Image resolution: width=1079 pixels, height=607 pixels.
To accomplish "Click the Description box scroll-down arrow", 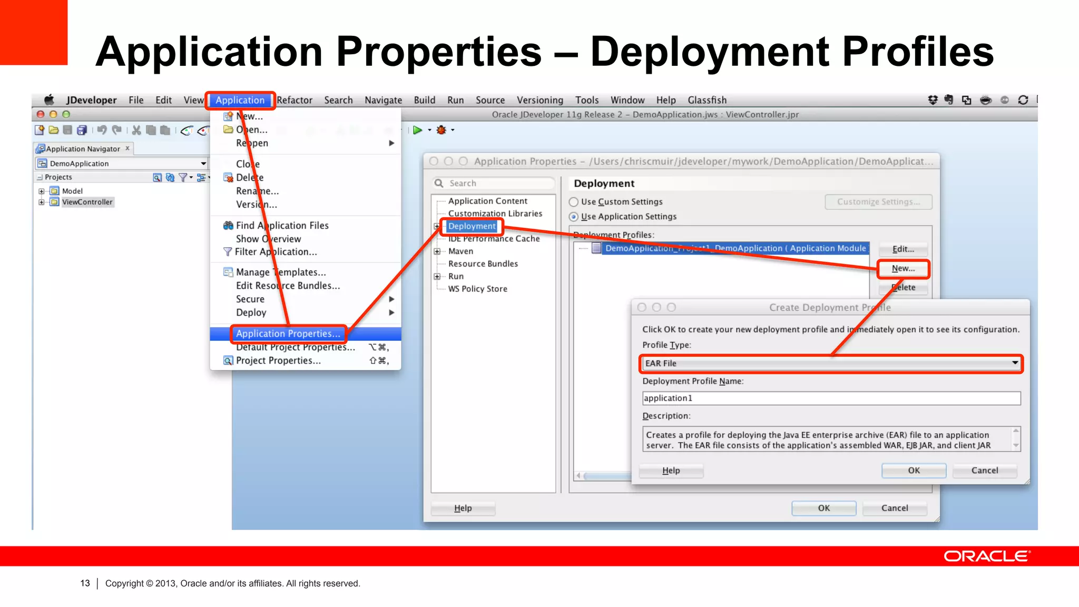I will (x=1016, y=446).
